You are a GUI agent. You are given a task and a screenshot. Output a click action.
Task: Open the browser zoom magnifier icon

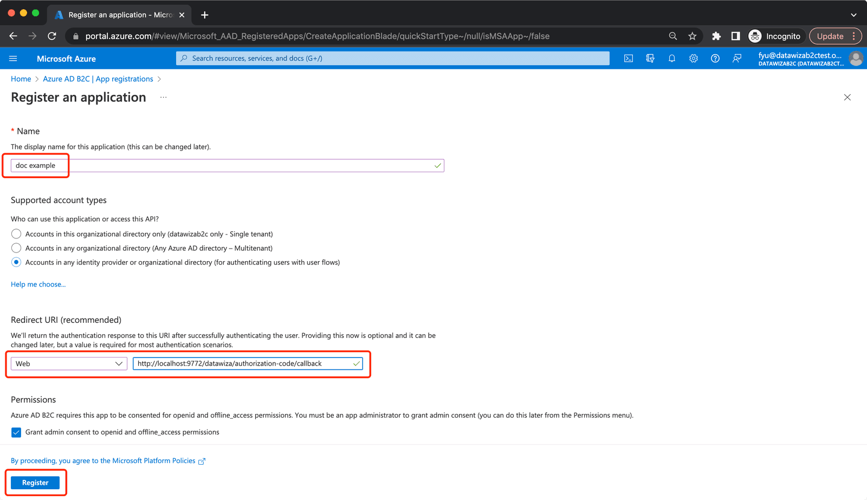(x=673, y=36)
